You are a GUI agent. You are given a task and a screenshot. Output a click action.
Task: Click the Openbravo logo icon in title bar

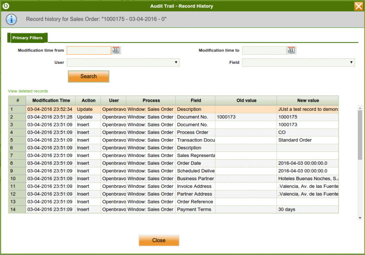6,6
